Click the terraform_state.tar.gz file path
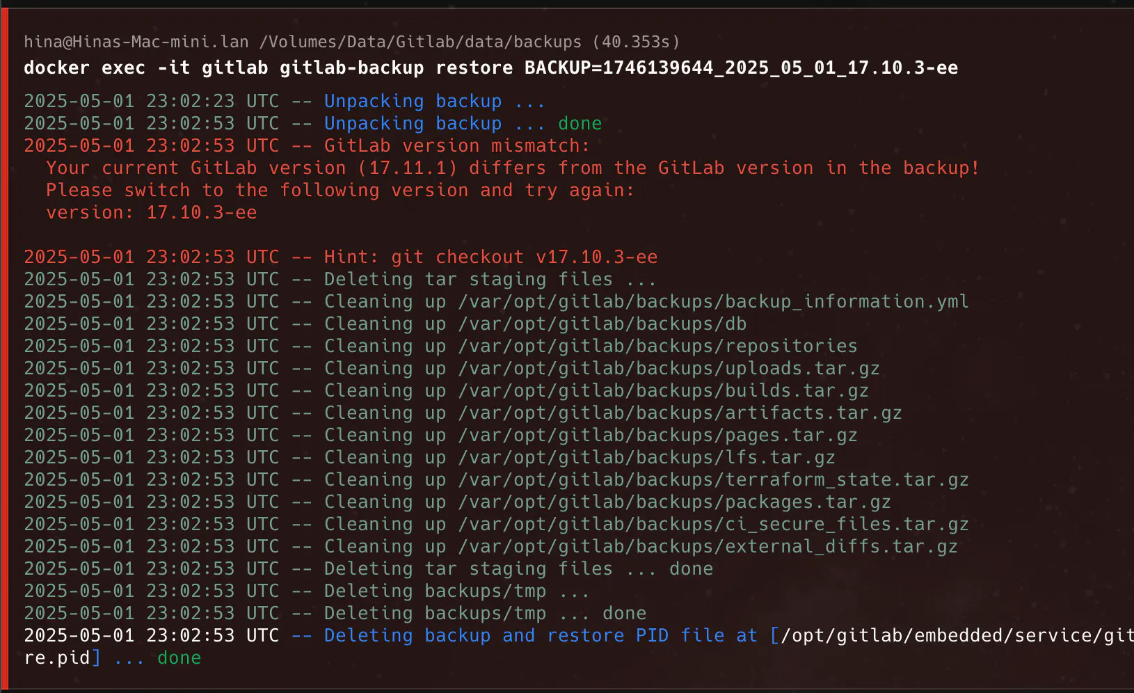 coord(713,480)
